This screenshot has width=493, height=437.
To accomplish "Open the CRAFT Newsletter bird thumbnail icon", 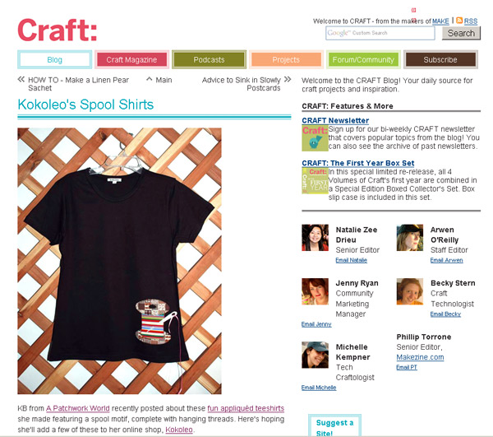I will (x=315, y=138).
